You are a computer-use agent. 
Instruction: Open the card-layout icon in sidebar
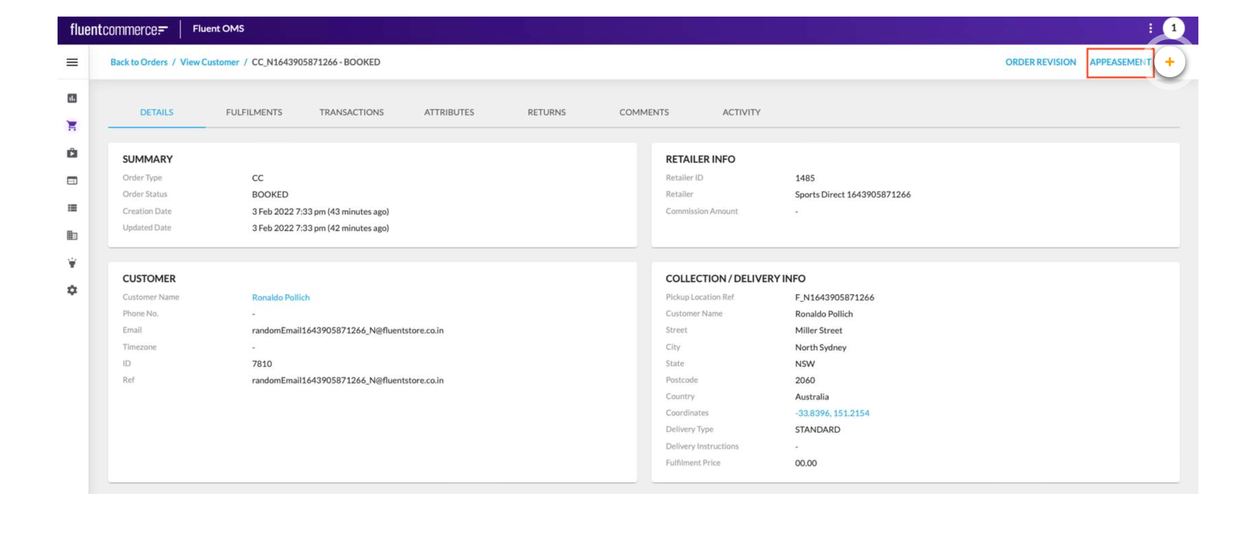coord(72,180)
